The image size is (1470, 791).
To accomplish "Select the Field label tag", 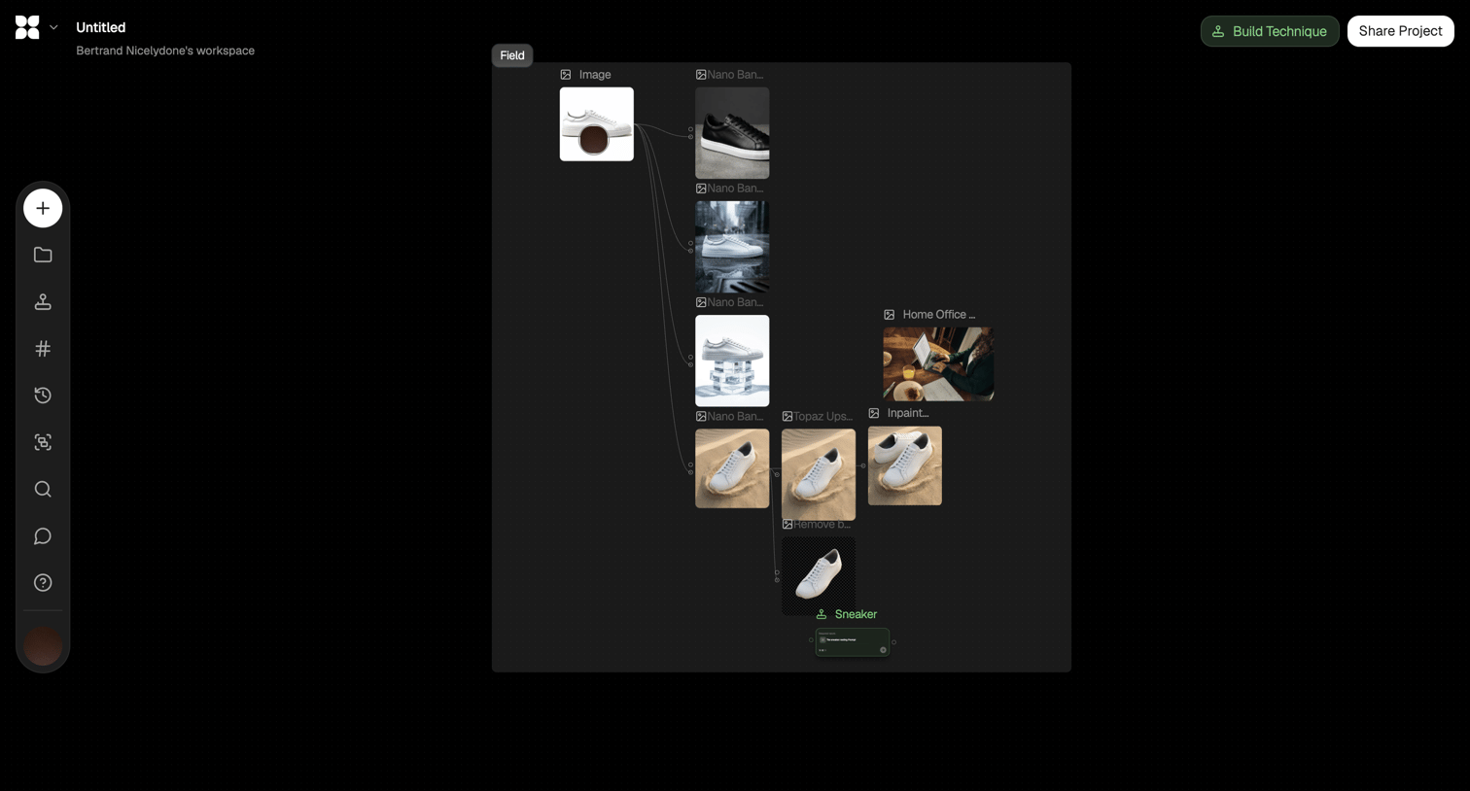I will pyautogui.click(x=512, y=55).
